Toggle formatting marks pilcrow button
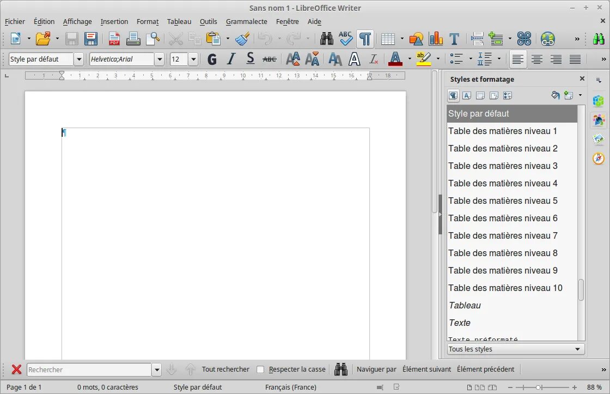Viewport: 610px width, 394px height. click(x=365, y=39)
